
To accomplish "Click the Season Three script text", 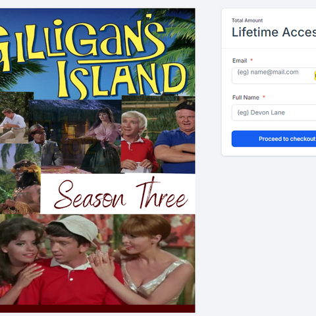I will tap(120, 195).
